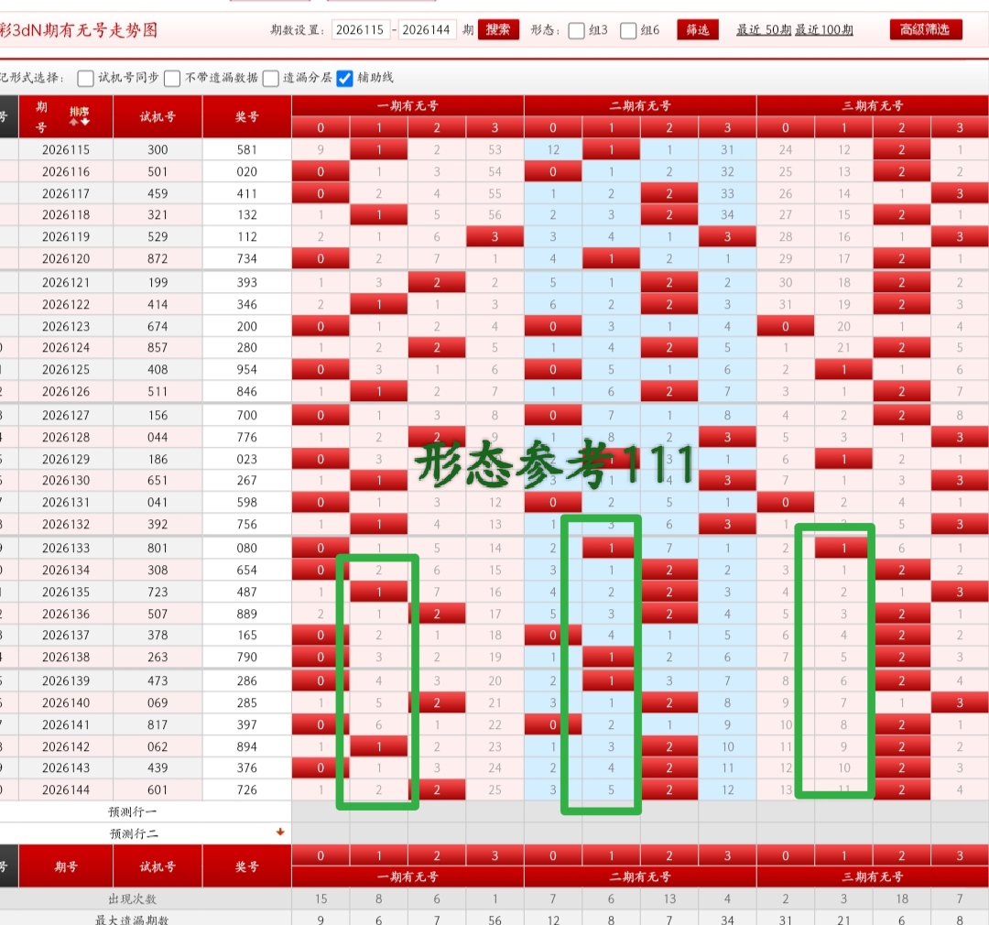
Task: Tick the 组6 checkbox
Action: point(628,31)
